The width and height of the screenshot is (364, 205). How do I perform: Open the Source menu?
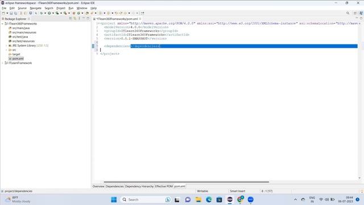click(22, 8)
